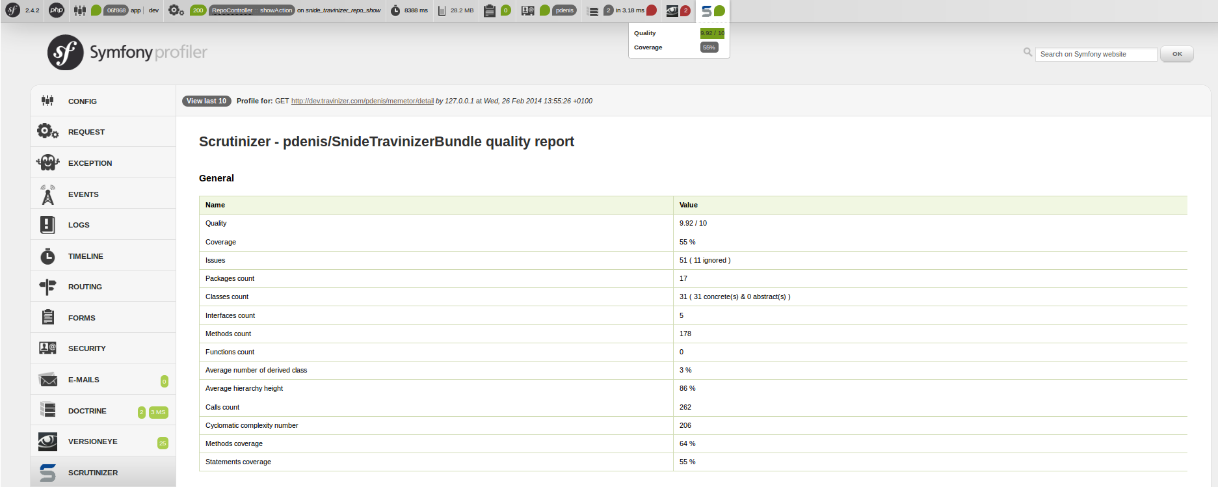The image size is (1218, 487).
Task: Click the red VersionEye badge 2 in toolbar
Action: click(x=685, y=10)
